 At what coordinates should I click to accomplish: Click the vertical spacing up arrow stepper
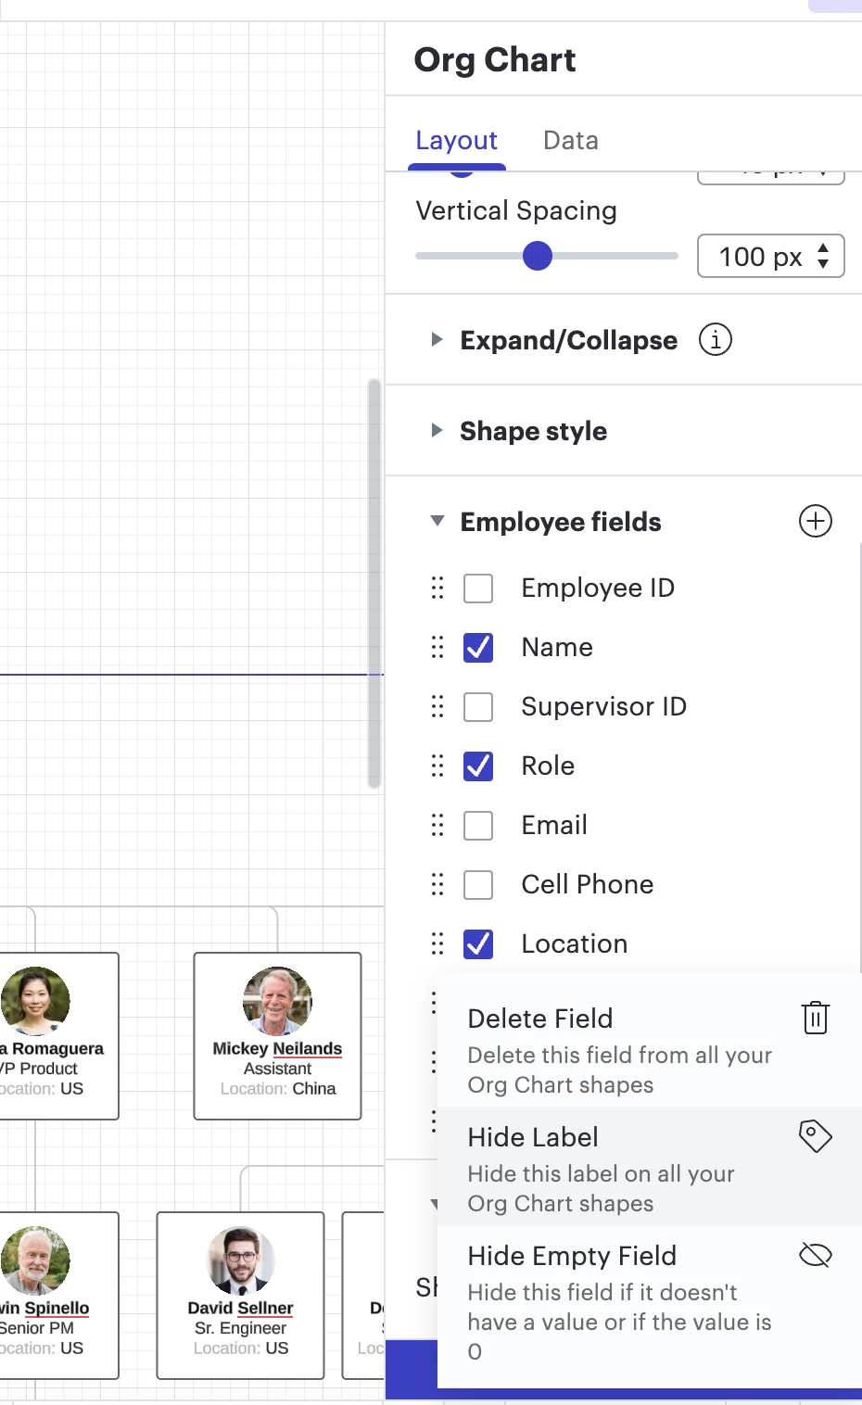click(x=822, y=248)
